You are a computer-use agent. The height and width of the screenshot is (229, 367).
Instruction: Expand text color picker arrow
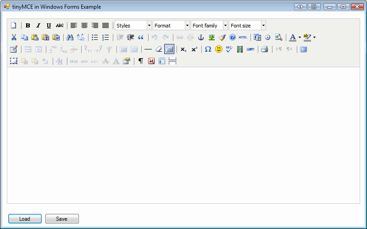tap(300, 37)
